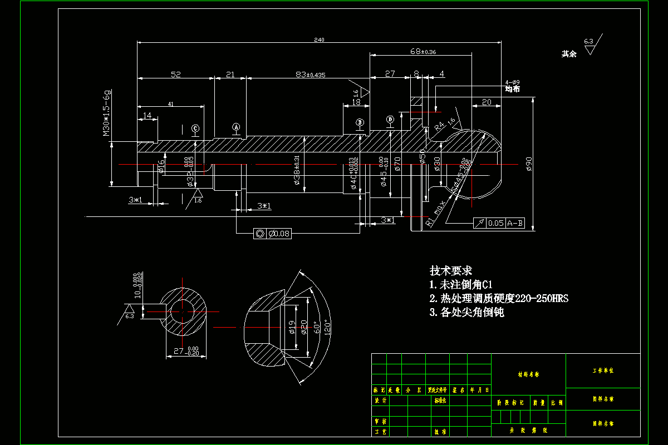Select the note 1.未注倒角C1
Screen dimensions: 668x445
(461, 285)
